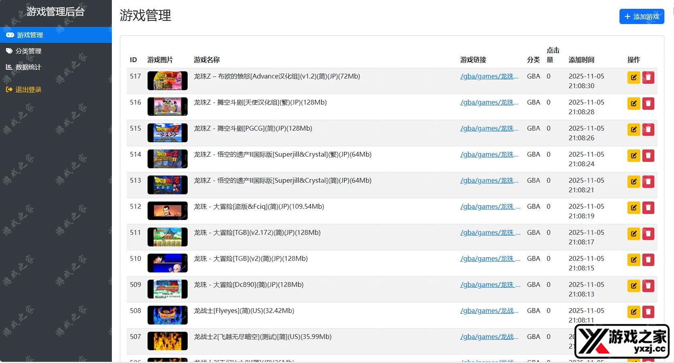Screen dimensions: 674x363
Task: Click game name 龙珠 - 大冒险[Dc890]
Action: [x=249, y=284]
